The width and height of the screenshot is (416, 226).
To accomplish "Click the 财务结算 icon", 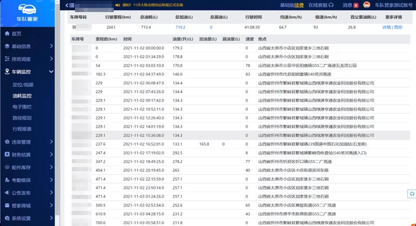I will click(x=7, y=155).
